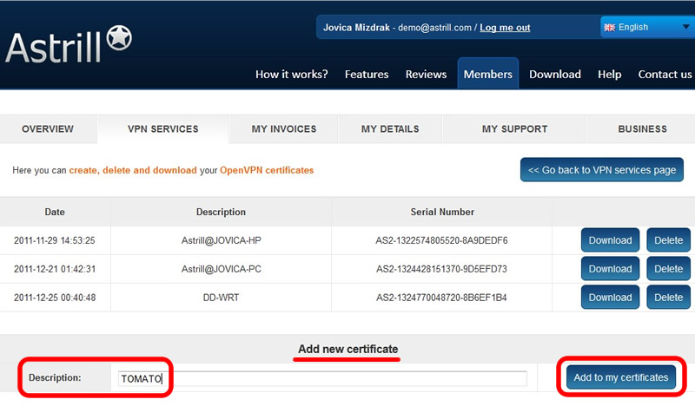Screen dimensions: 695x406
Task: Click the Astrill wordmark logo text
Action: [x=54, y=48]
